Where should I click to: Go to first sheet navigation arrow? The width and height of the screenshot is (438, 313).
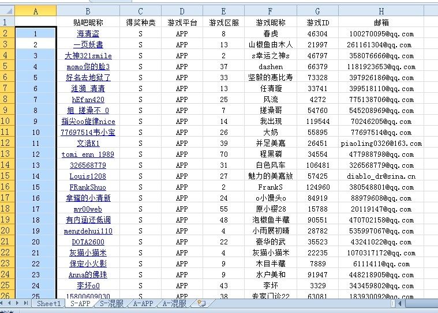(x=2, y=303)
